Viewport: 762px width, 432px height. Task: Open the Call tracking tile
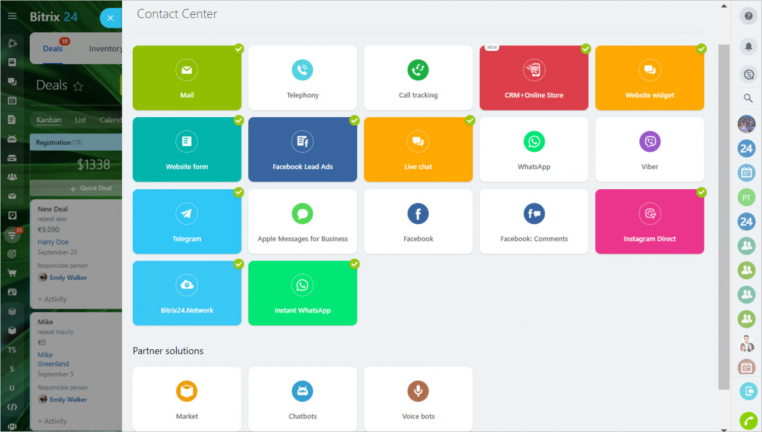(x=418, y=78)
